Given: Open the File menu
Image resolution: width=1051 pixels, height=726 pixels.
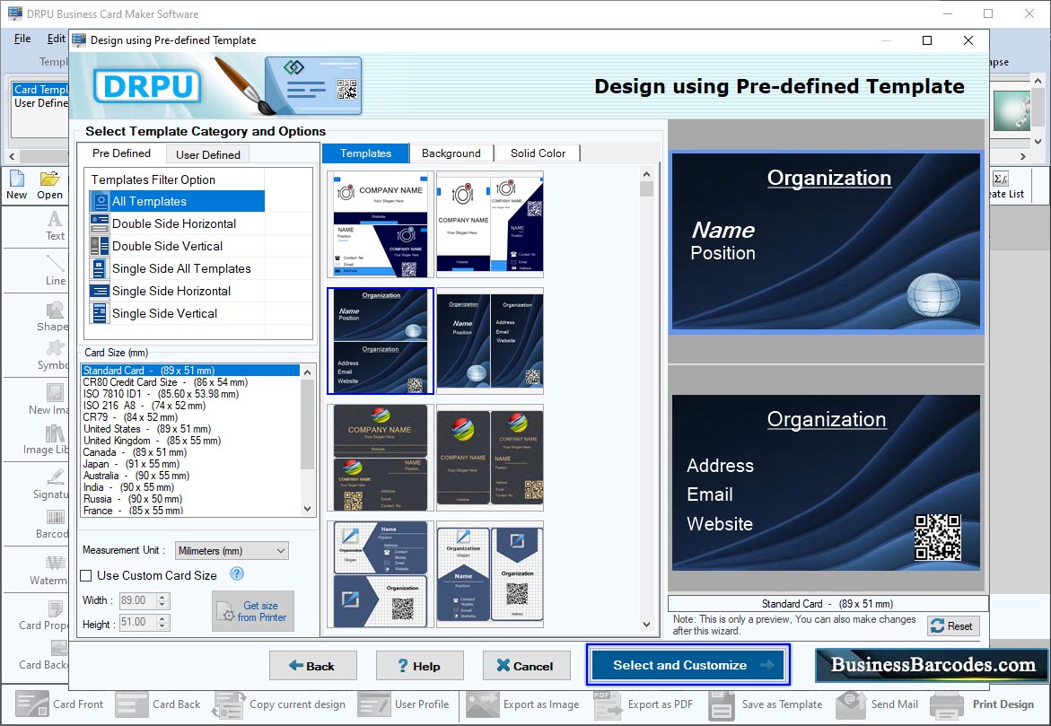Looking at the screenshot, I should (22, 39).
